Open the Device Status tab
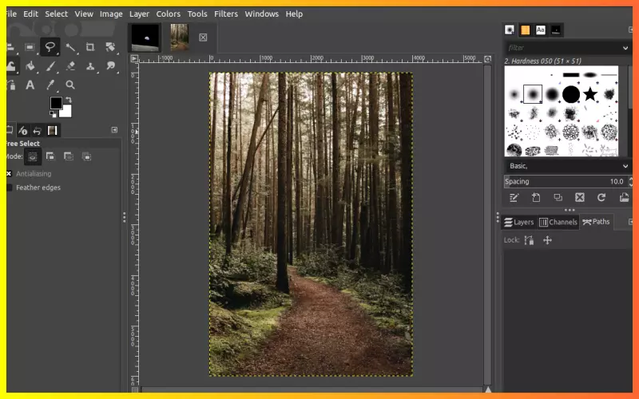This screenshot has width=639, height=399. pos(23,131)
